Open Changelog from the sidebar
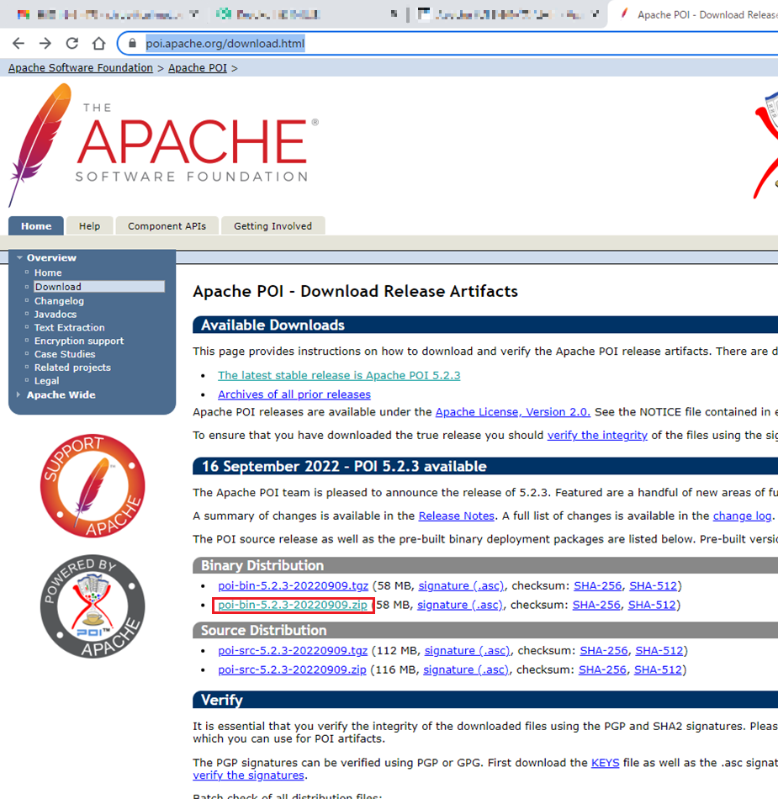The height and width of the screenshot is (799, 778). 59,301
